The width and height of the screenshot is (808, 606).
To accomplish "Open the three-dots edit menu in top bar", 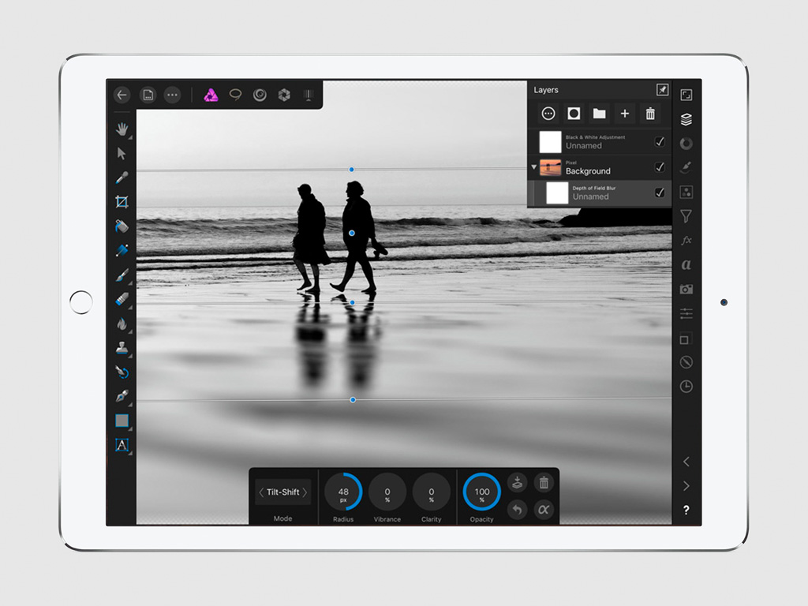I will (x=172, y=95).
